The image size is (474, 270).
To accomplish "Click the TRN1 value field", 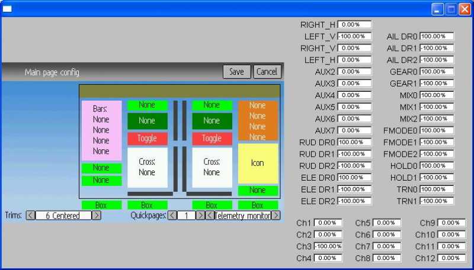I will tap(437, 201).
